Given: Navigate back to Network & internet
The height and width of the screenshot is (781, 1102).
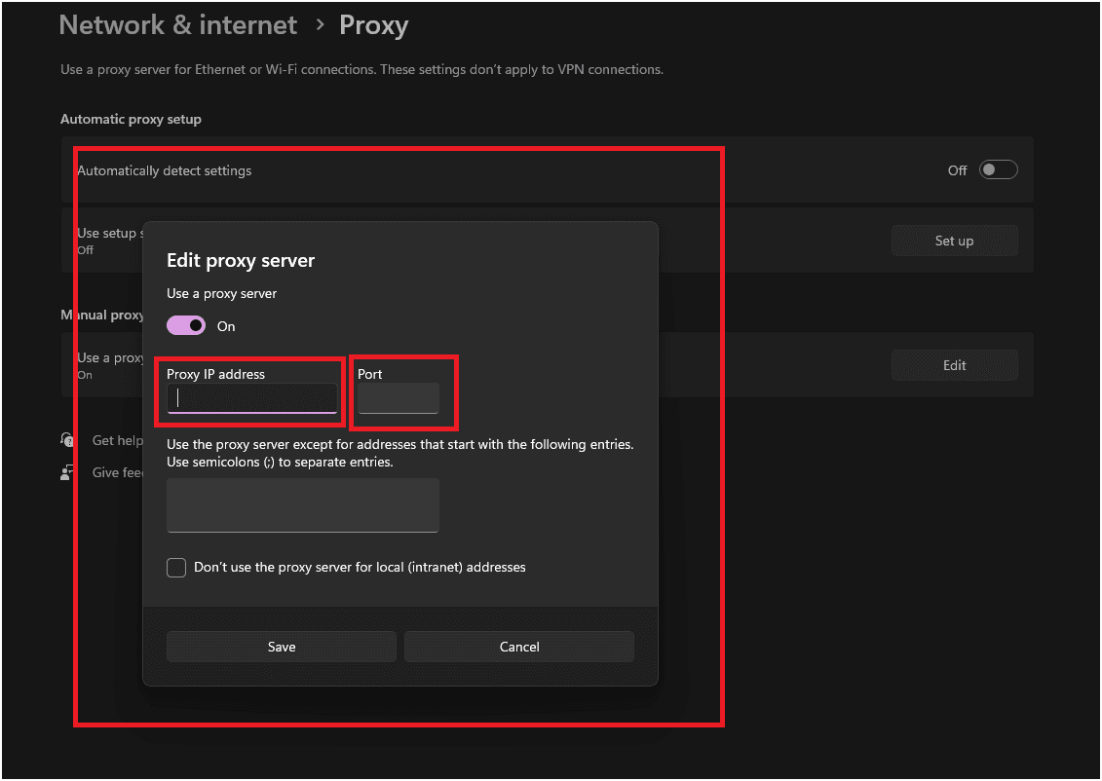Looking at the screenshot, I should (x=177, y=24).
